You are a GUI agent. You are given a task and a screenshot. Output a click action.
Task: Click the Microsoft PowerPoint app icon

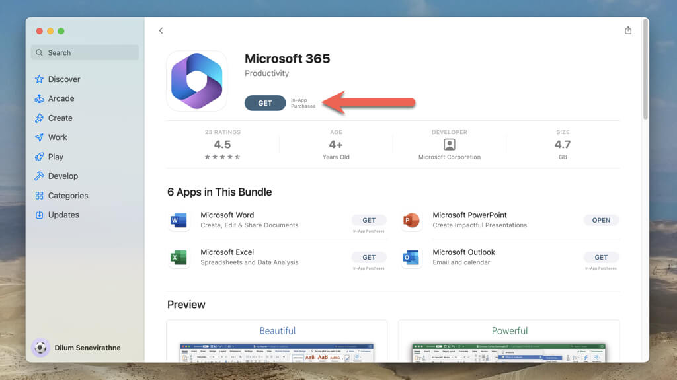(411, 220)
